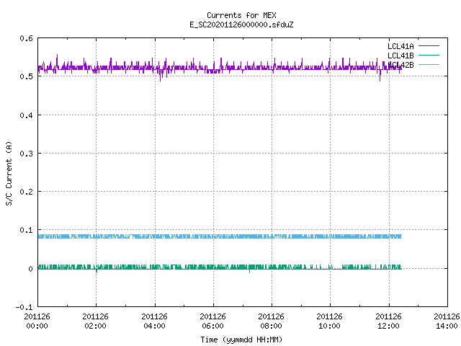Click the 0 y-axis tick value
The width and height of the screenshot is (461, 346).
[30, 269]
